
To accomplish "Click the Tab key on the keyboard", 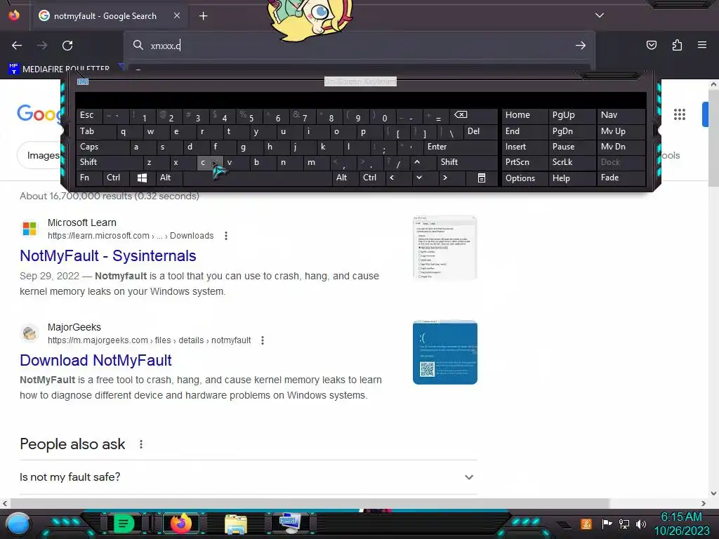I will (x=93, y=131).
